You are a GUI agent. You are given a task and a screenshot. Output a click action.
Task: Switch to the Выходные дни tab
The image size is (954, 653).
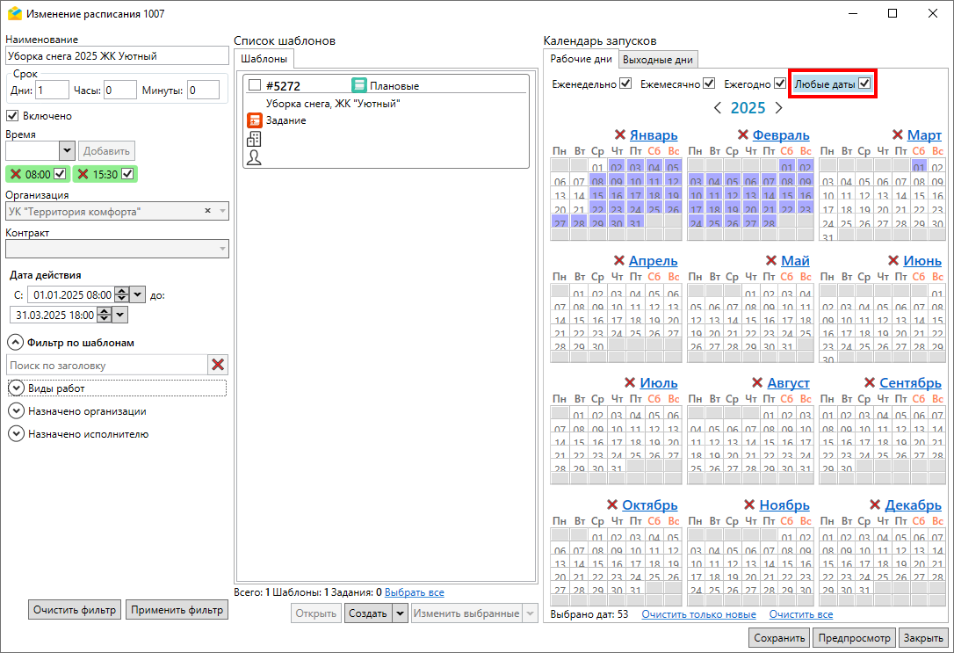[658, 60]
